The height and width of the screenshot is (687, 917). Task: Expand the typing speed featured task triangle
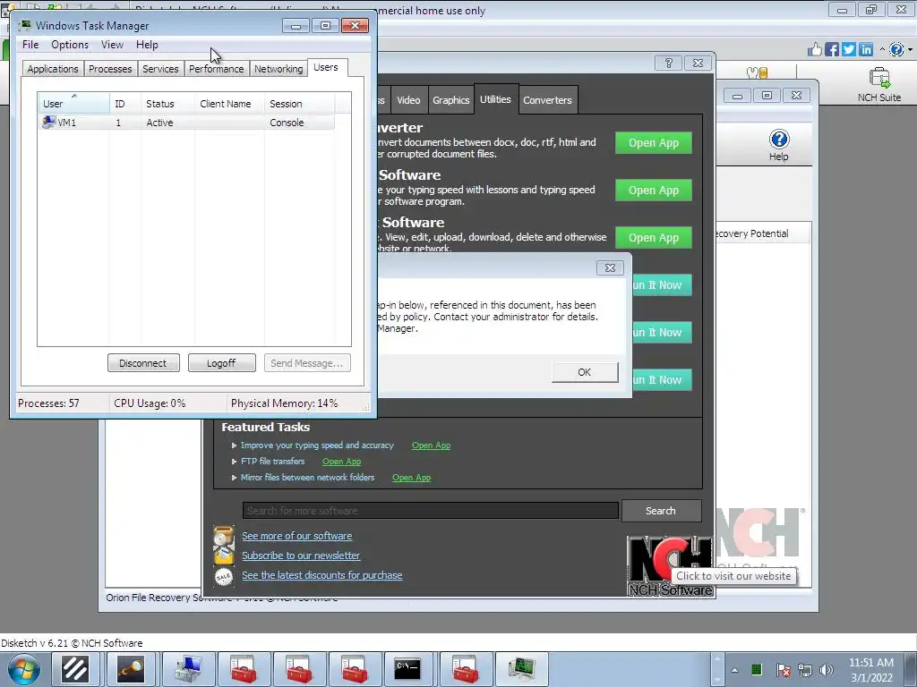[x=234, y=445]
